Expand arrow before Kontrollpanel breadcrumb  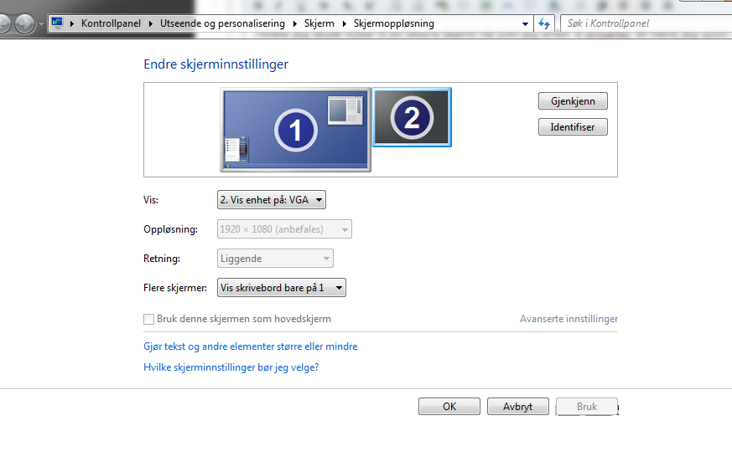pos(72,23)
